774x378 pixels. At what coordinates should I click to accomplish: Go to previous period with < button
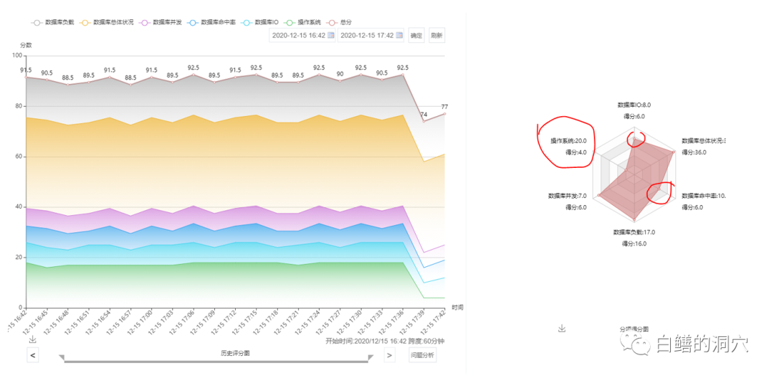tap(32, 355)
